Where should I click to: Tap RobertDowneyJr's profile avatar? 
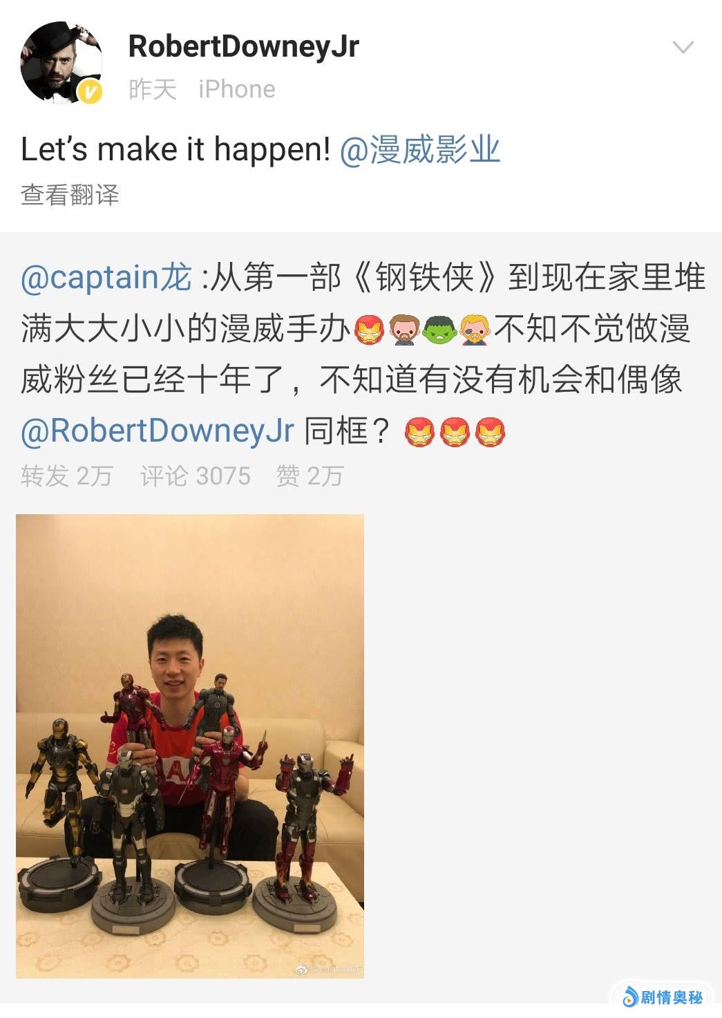tap(61, 62)
